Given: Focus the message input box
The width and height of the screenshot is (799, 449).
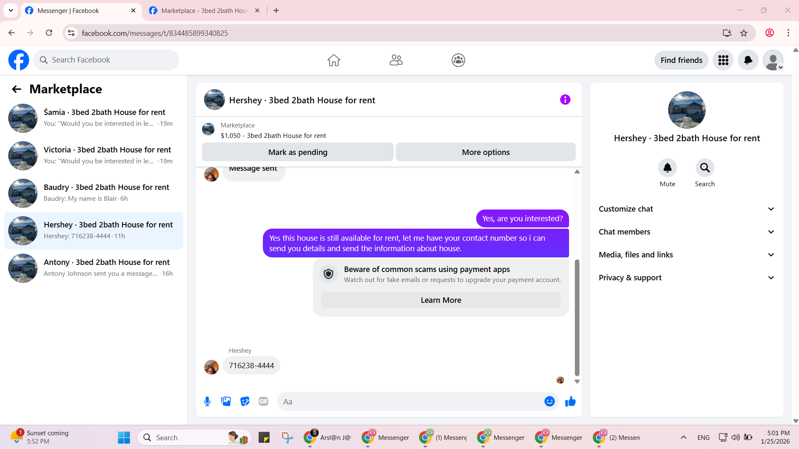Looking at the screenshot, I should [x=410, y=402].
